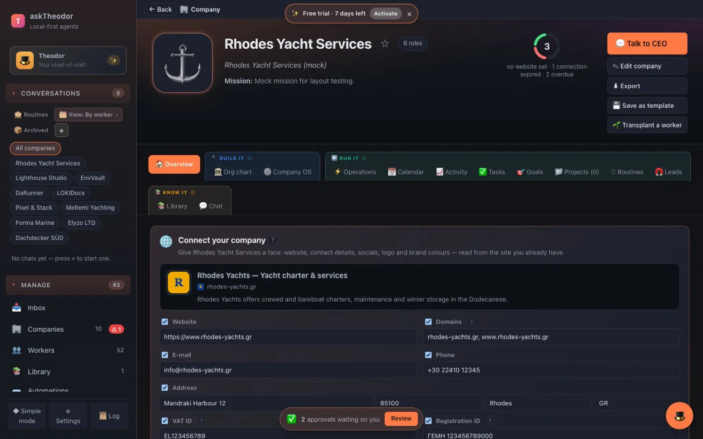Click Transplant a worker button
The image size is (703, 439).
647,125
